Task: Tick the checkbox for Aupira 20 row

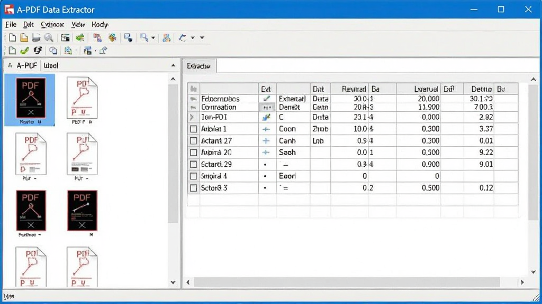Action: click(194, 153)
